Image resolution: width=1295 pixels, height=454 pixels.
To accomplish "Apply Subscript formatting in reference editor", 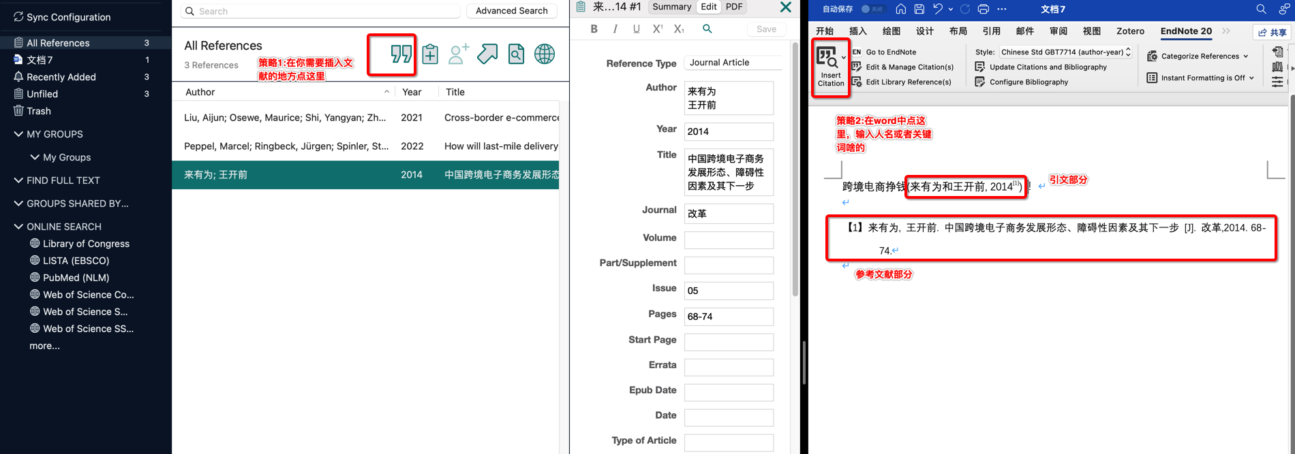I will (679, 29).
